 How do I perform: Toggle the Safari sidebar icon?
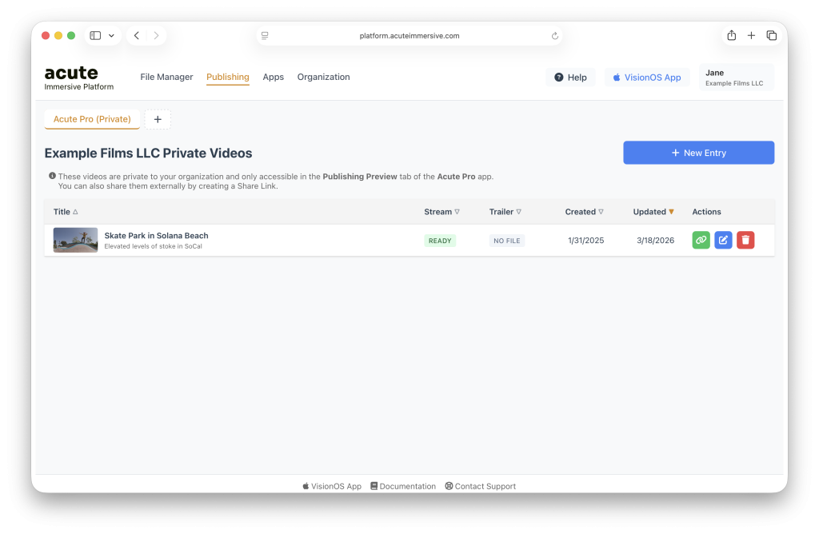pyautogui.click(x=95, y=35)
